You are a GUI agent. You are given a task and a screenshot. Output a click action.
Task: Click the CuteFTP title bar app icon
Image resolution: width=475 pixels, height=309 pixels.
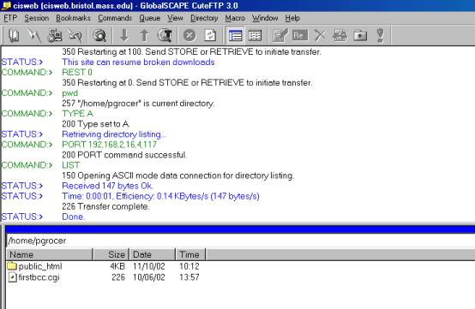click(x=6, y=5)
